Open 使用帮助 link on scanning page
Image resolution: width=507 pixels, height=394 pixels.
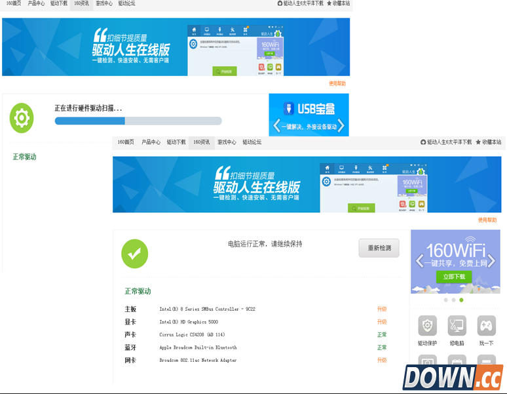[x=337, y=83]
